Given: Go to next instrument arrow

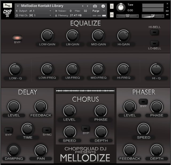Looking at the screenshot, I should pos(87,6).
